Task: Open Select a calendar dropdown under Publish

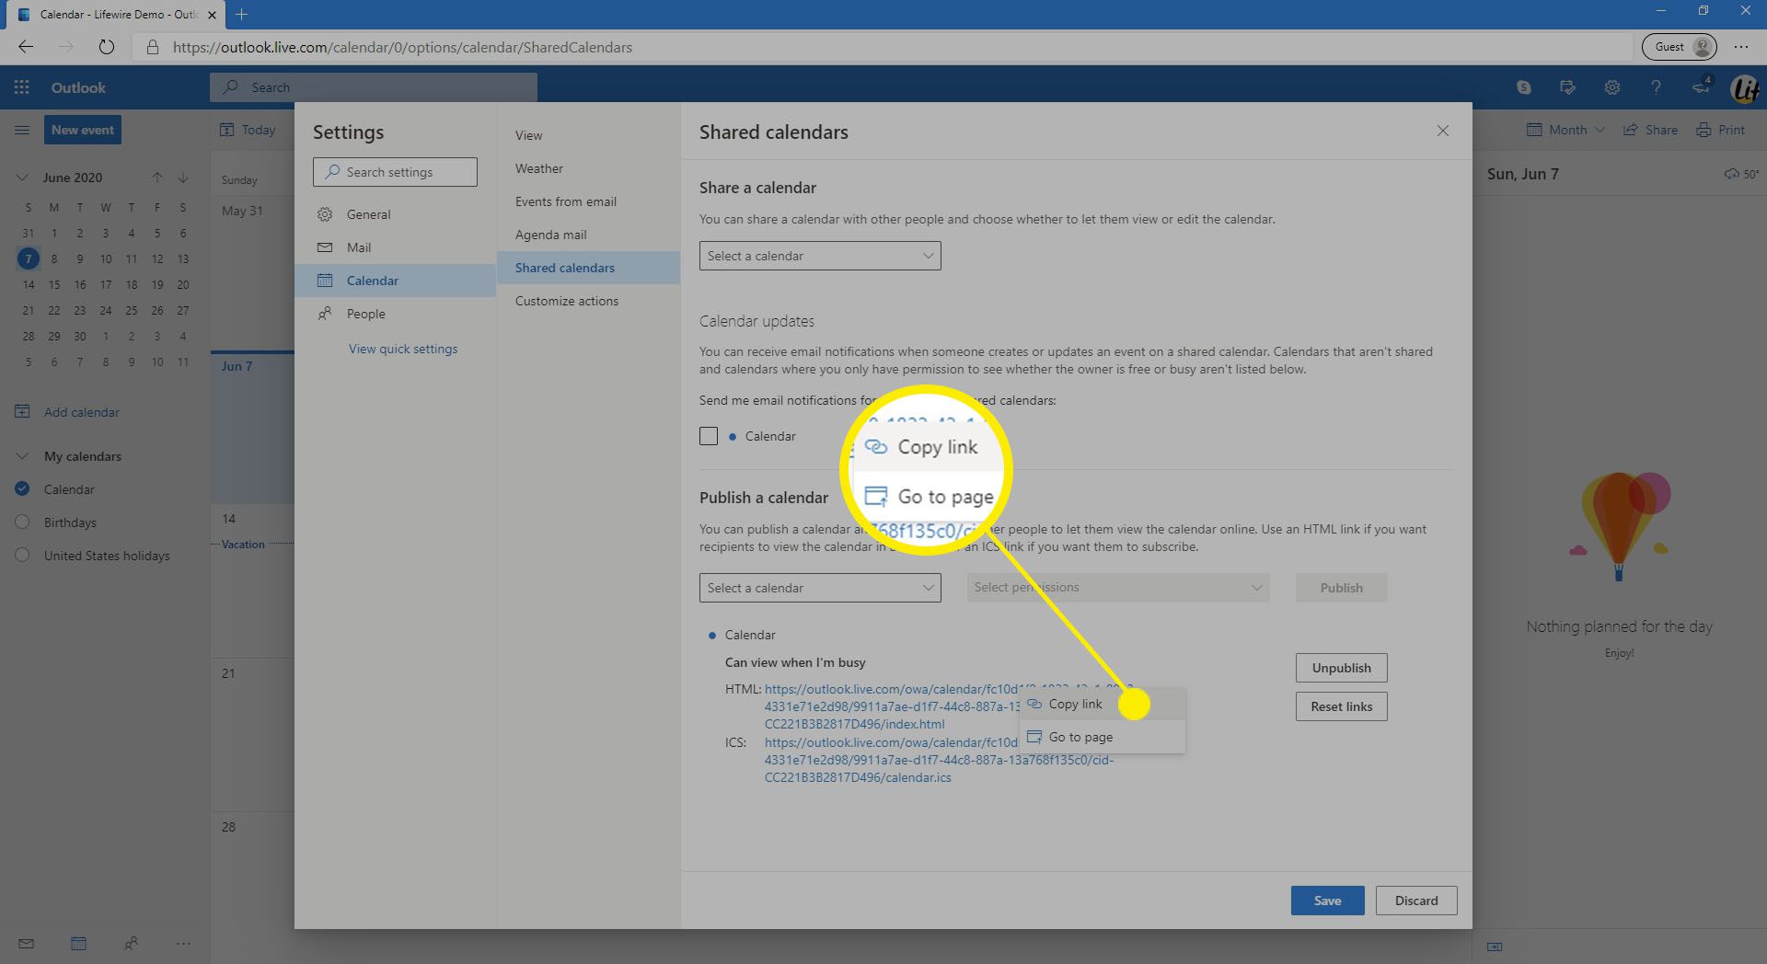Action: [820, 588]
